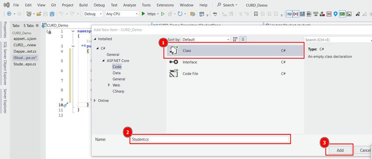372x159 pixels.
Task: Switch to the list details view
Action: (x=242, y=40)
